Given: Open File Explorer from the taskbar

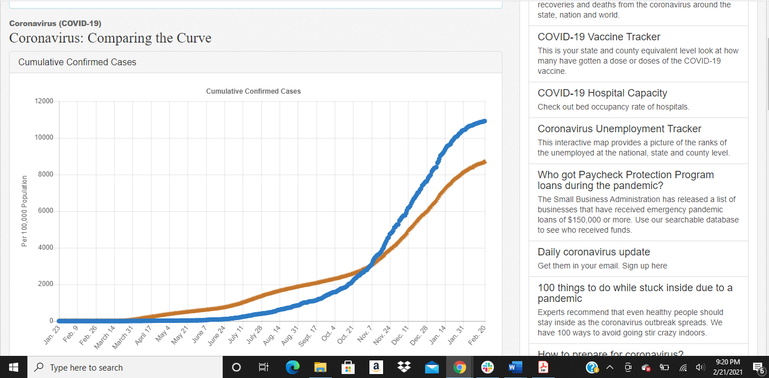Looking at the screenshot, I should (x=321, y=367).
